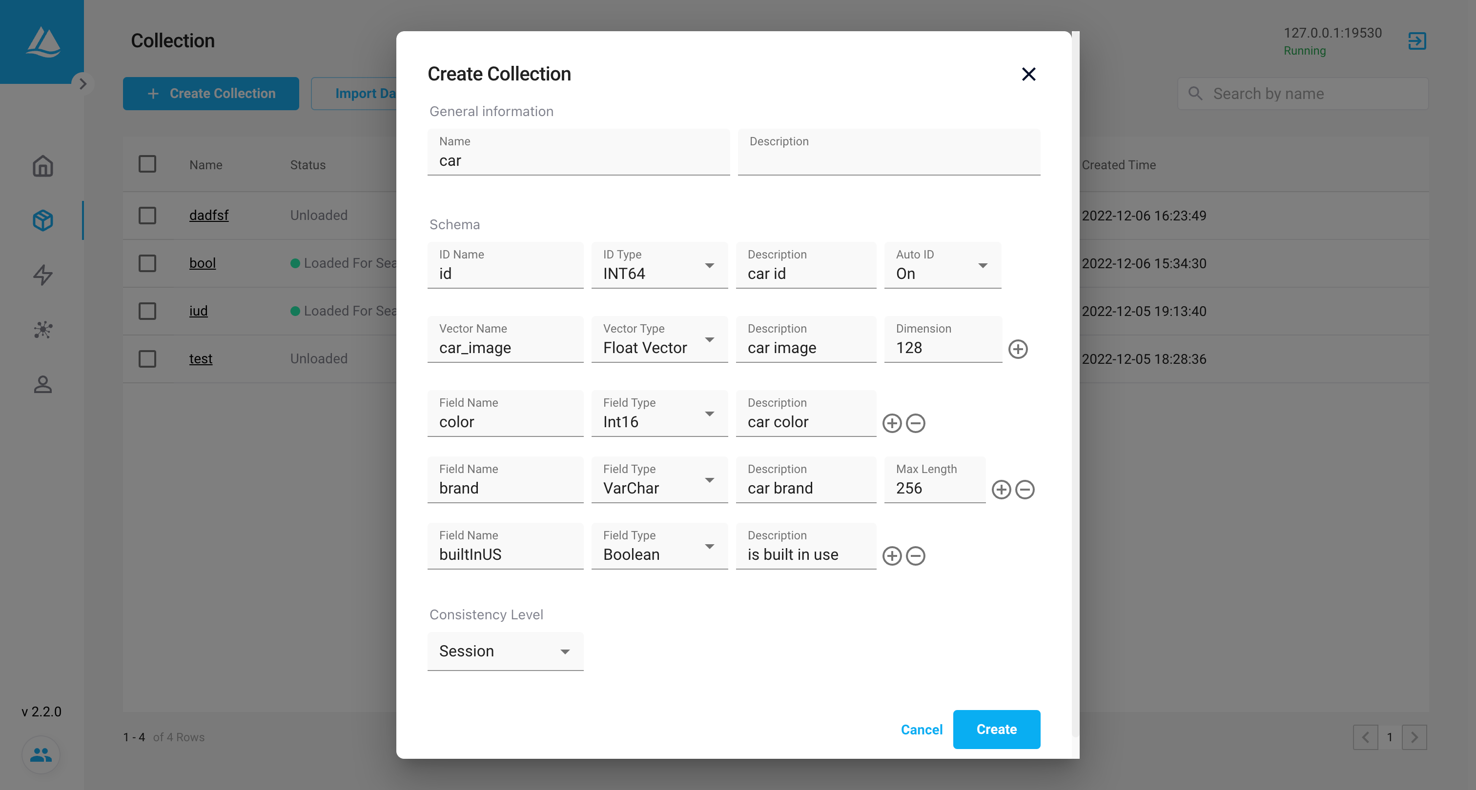Click the Cancel button

(x=921, y=730)
